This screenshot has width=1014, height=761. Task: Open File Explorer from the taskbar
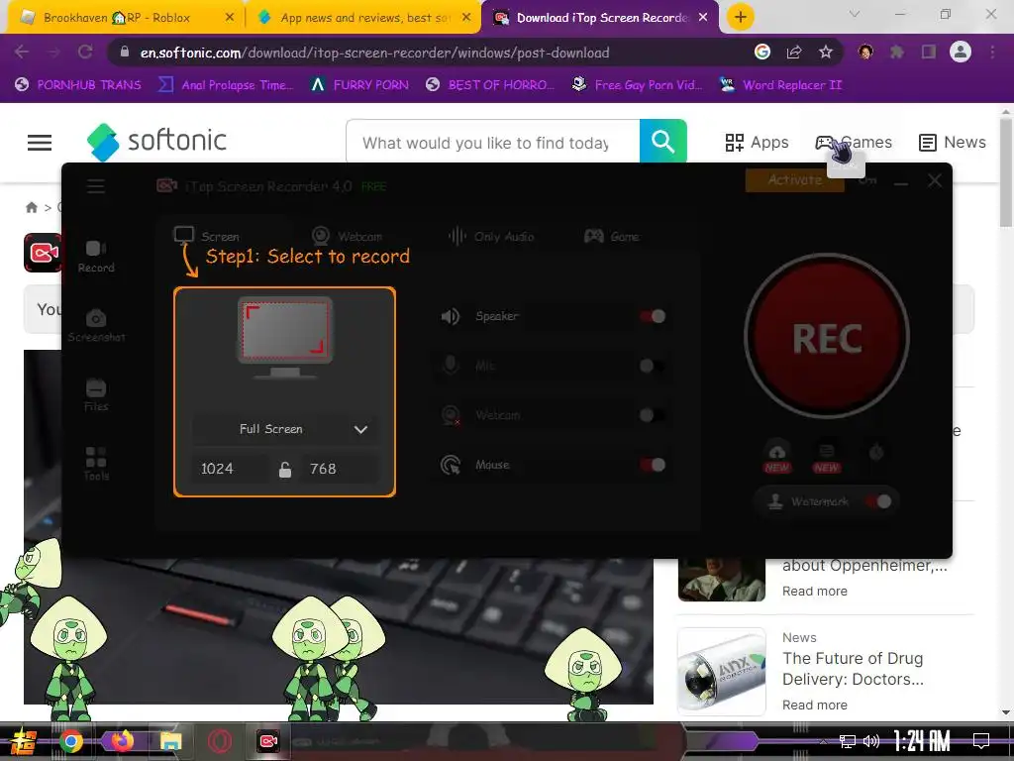(170, 741)
